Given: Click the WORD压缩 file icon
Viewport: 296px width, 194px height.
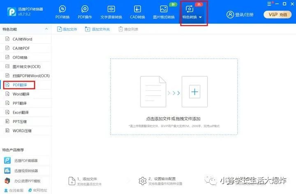Looking at the screenshot, I should [x=7, y=130].
